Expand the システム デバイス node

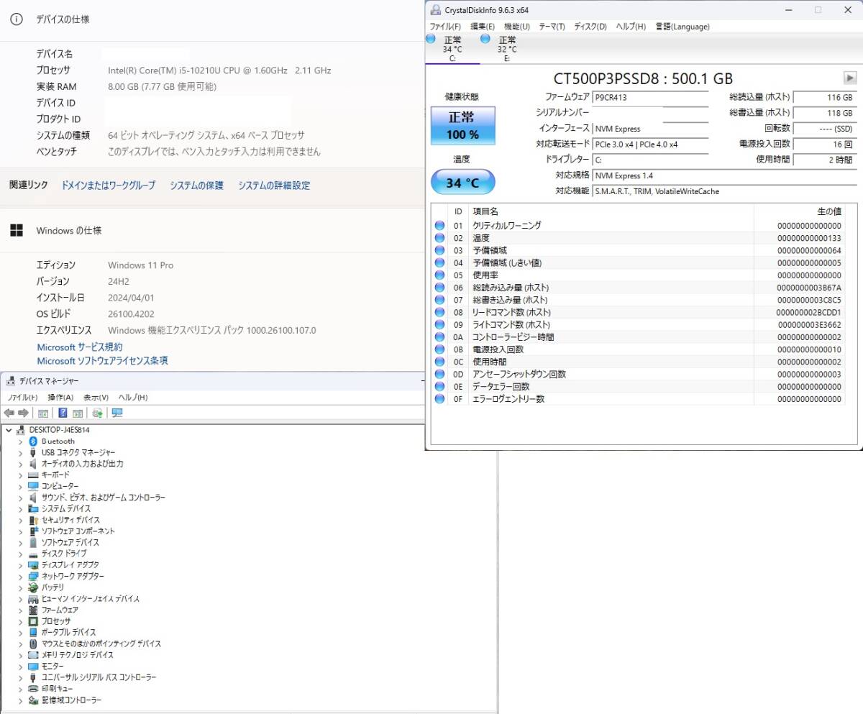coord(20,509)
